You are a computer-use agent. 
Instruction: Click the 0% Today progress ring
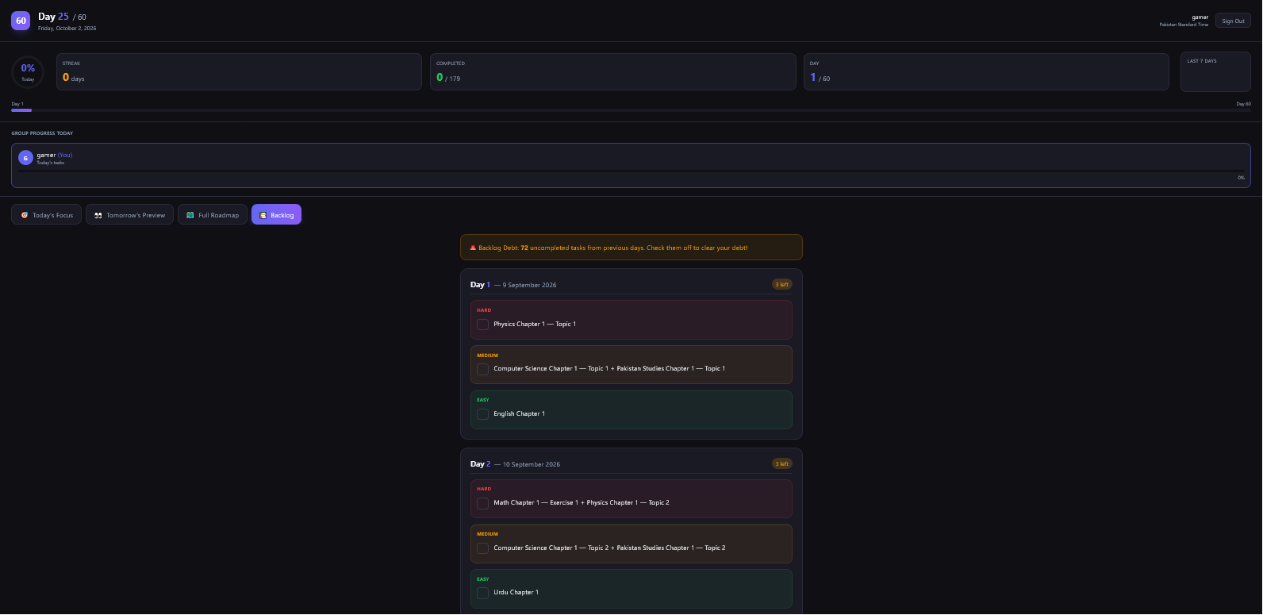click(28, 72)
